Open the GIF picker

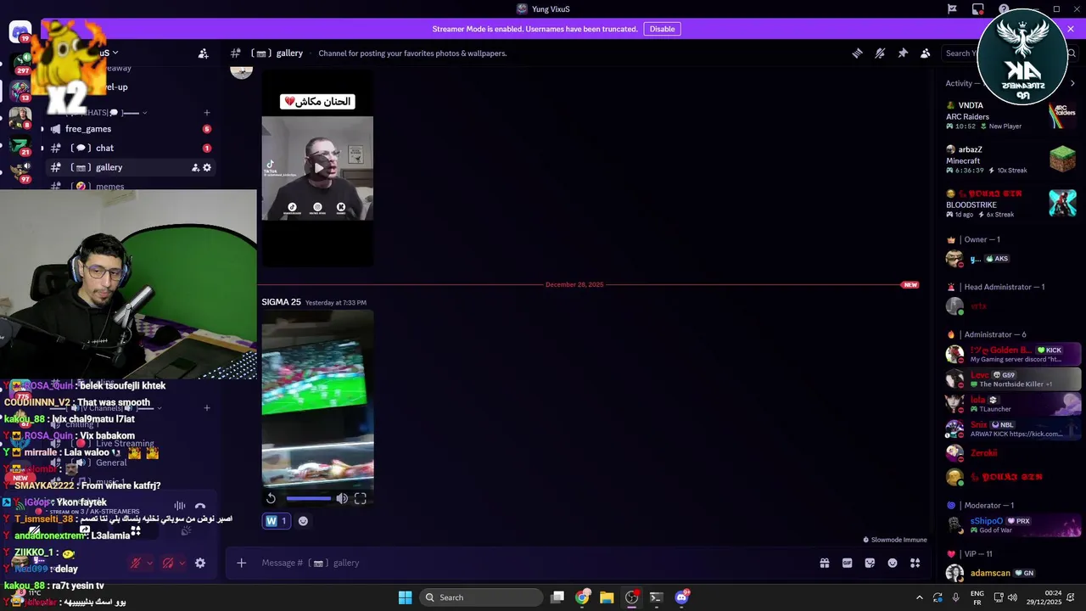click(x=847, y=563)
